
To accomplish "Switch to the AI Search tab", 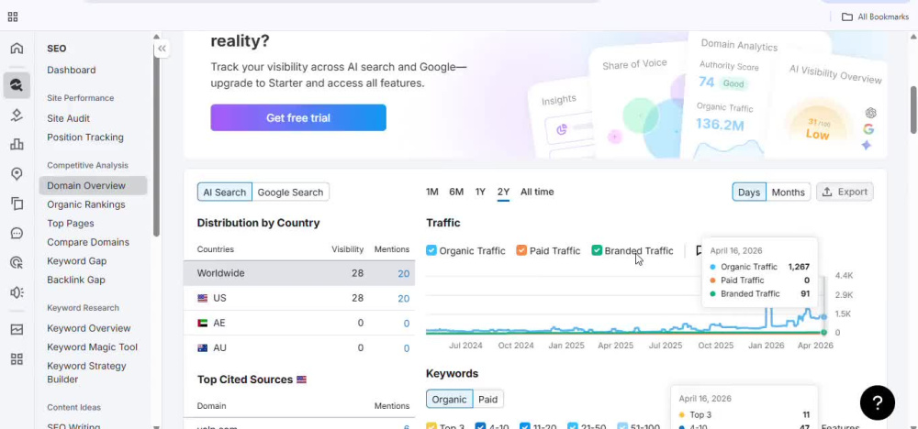I will 225,192.
